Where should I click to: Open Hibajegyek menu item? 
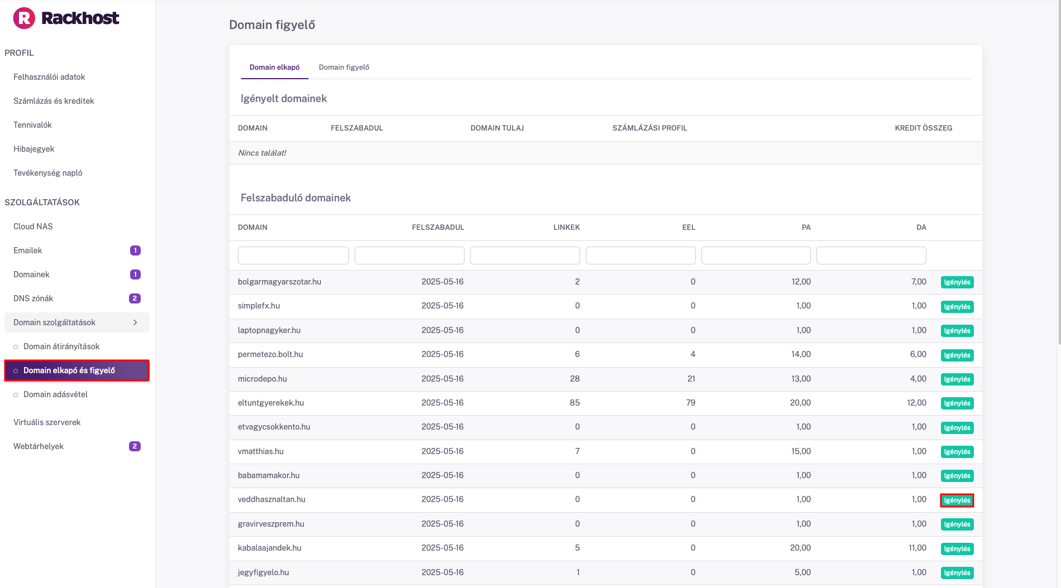(x=34, y=149)
